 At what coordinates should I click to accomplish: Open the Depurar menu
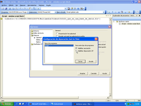pos(23,5)
